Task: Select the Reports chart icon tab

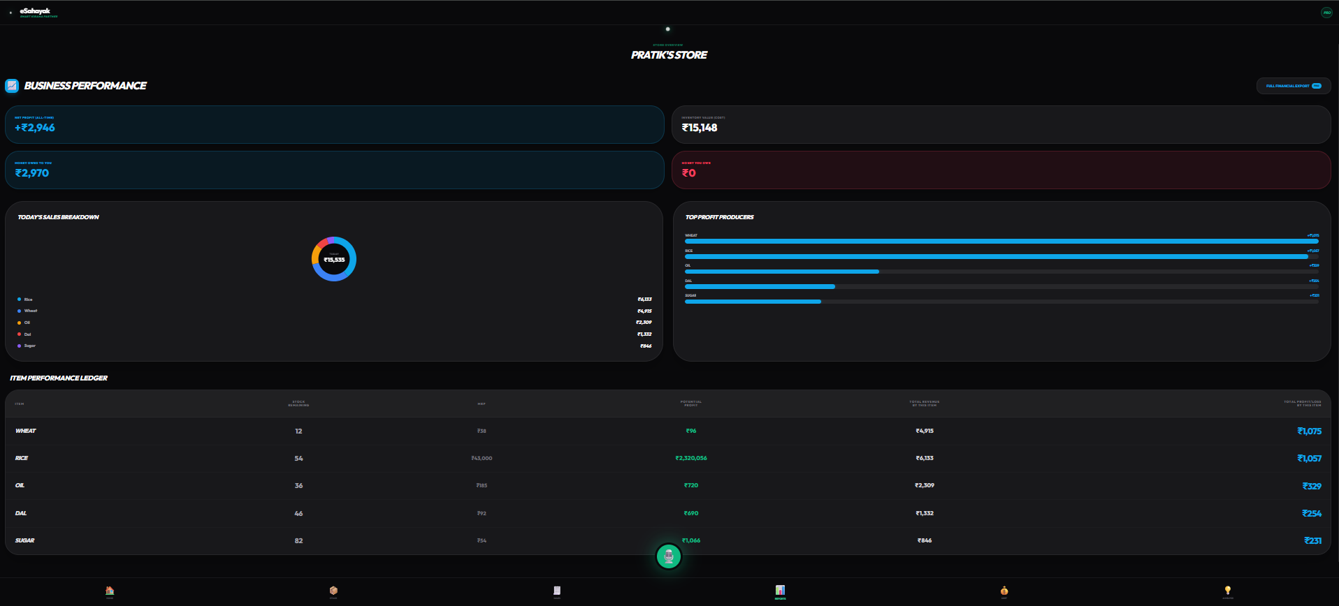Action: (780, 592)
